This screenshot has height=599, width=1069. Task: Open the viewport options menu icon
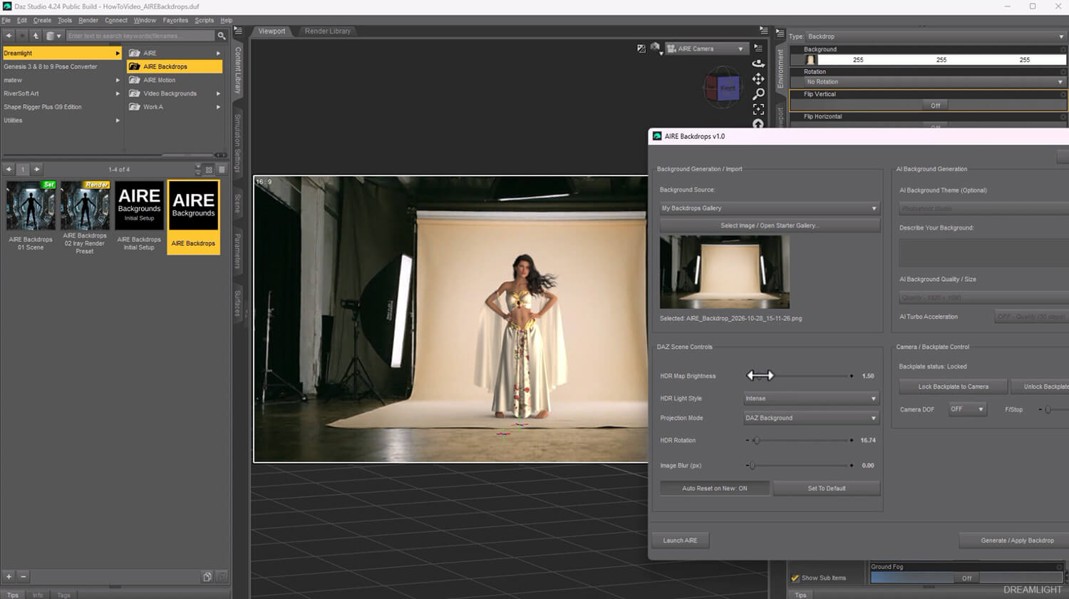[758, 48]
